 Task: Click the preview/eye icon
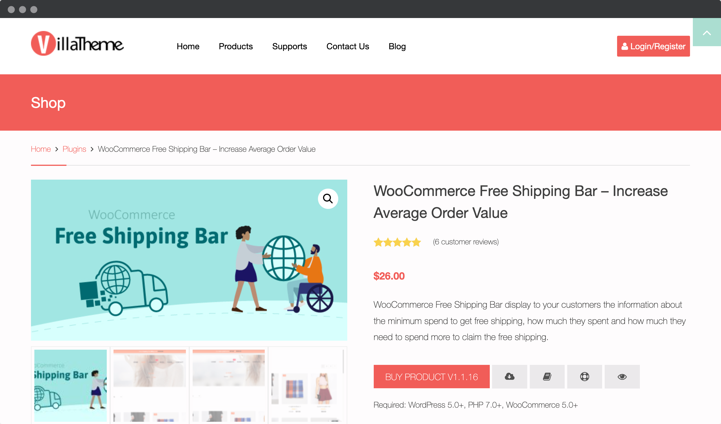(622, 376)
